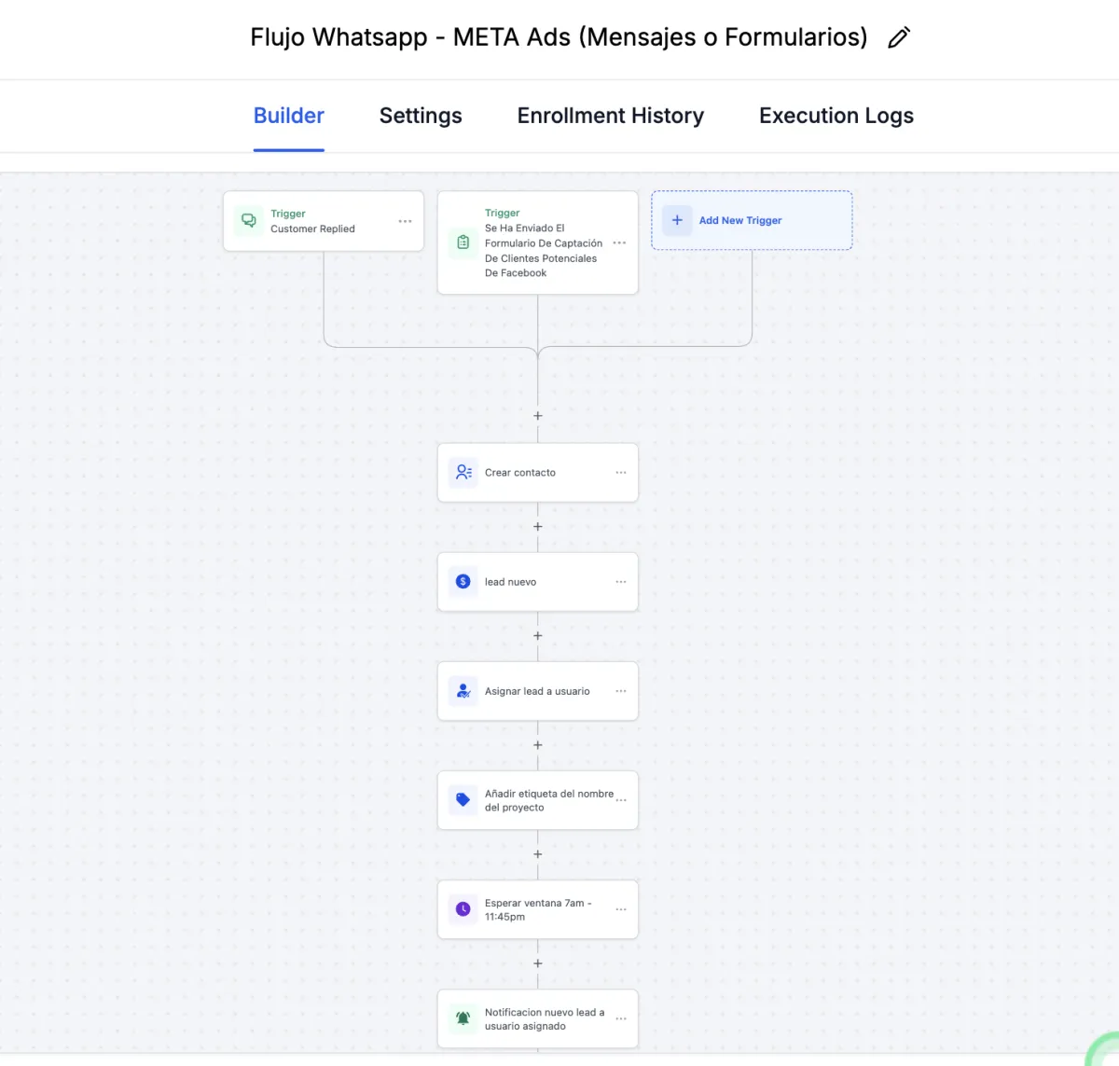Insert step between Crear contacto and lead nuevo
Viewport: 1119px width, 1066px height.
tap(538, 527)
